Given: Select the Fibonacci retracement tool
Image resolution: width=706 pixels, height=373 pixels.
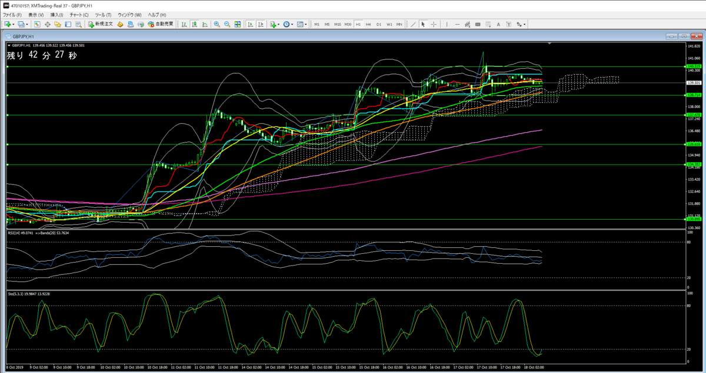Looking at the screenshot, I should (x=488, y=24).
